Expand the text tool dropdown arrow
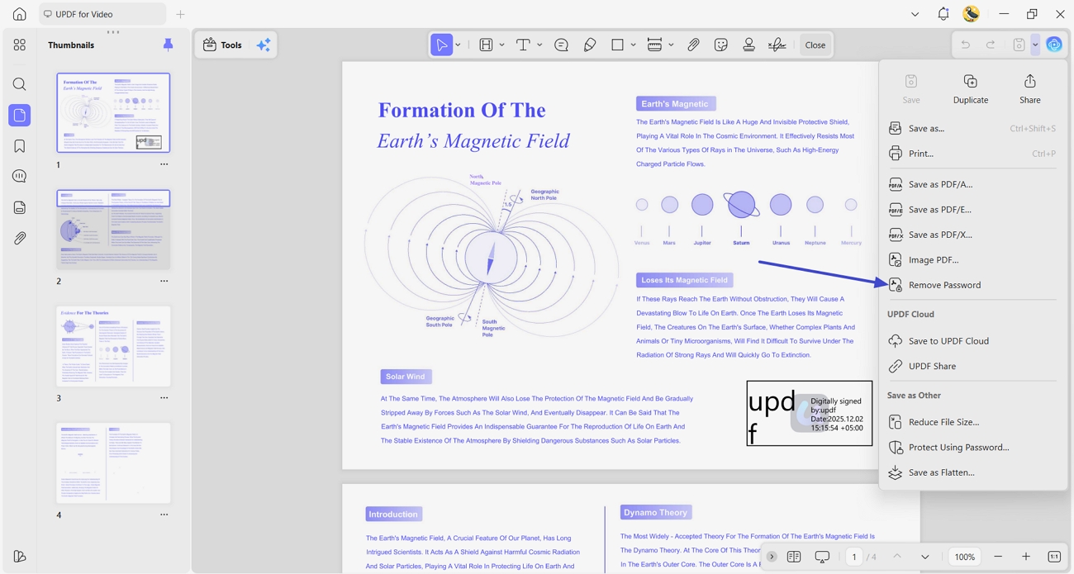 tap(539, 45)
